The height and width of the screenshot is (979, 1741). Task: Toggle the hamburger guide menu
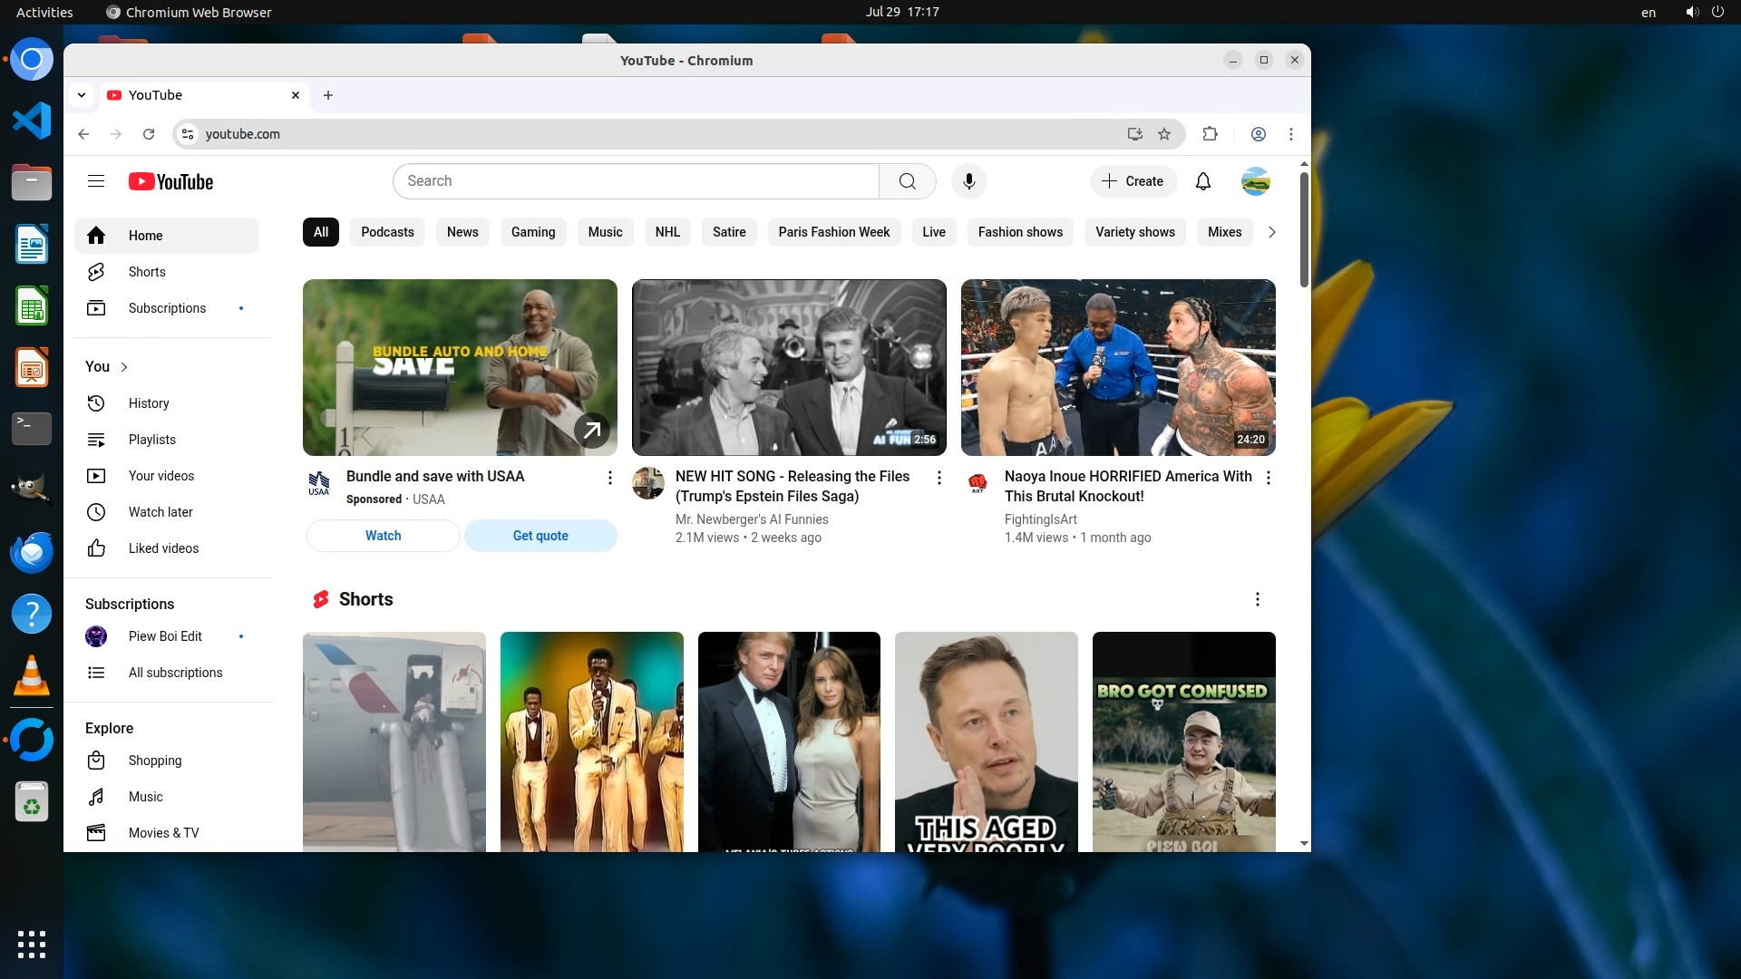96,181
